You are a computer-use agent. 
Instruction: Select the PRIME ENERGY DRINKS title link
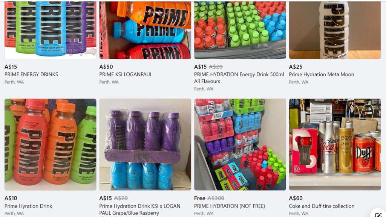click(x=31, y=74)
